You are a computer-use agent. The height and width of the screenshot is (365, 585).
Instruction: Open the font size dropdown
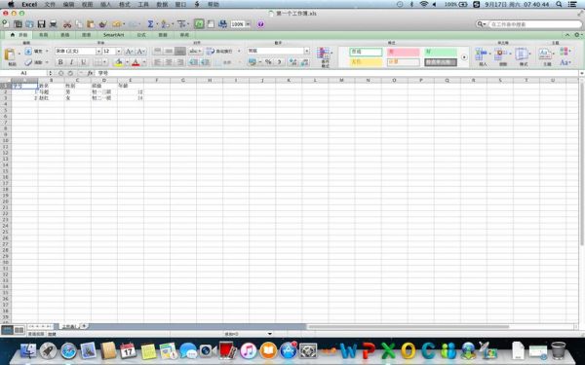click(119, 51)
